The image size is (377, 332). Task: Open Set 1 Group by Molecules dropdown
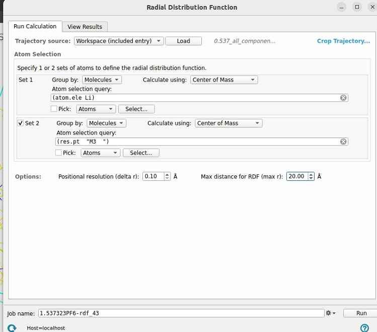102,80
